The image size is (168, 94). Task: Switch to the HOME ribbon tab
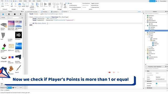(20, 1)
